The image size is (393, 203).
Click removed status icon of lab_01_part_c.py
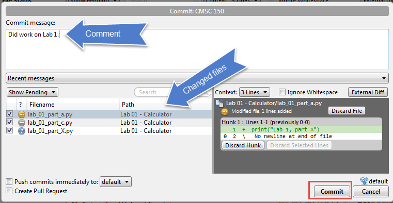click(22, 123)
